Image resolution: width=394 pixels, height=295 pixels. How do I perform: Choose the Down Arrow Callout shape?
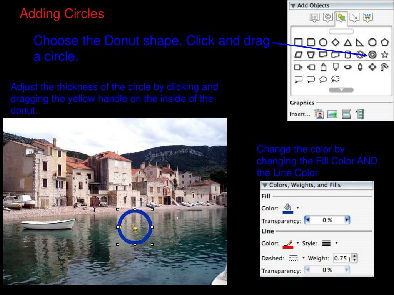click(336, 67)
